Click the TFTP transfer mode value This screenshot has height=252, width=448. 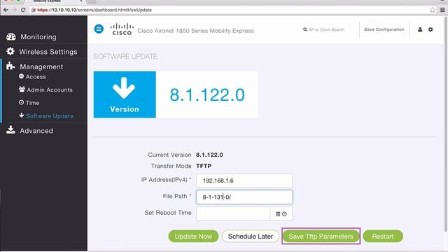[204, 166]
